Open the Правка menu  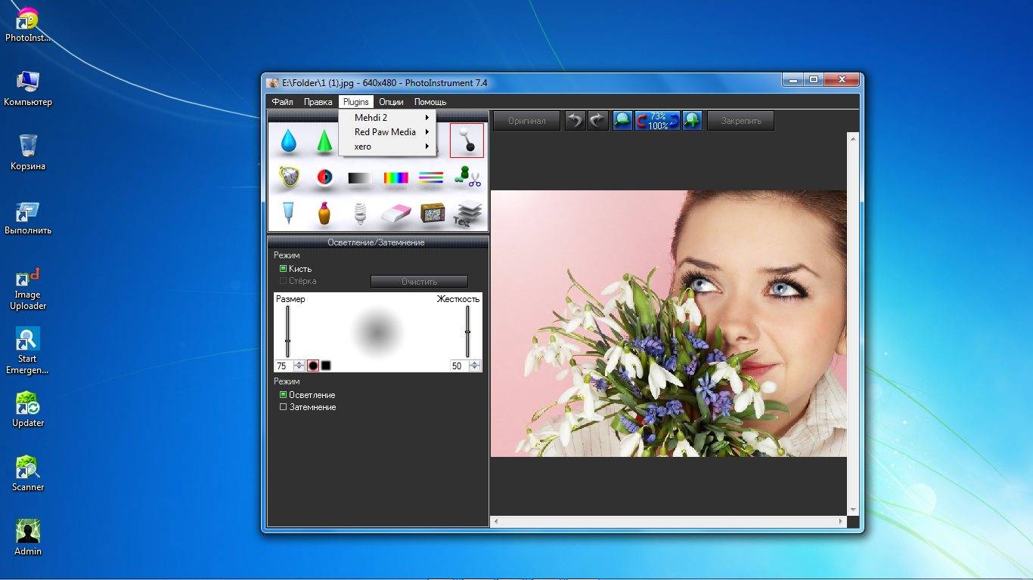coord(318,101)
